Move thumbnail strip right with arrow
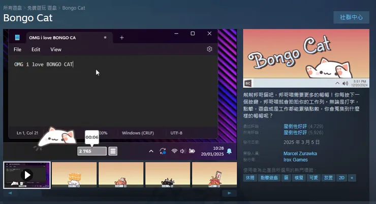Viewport: 376px width, 204px height. 230,193
